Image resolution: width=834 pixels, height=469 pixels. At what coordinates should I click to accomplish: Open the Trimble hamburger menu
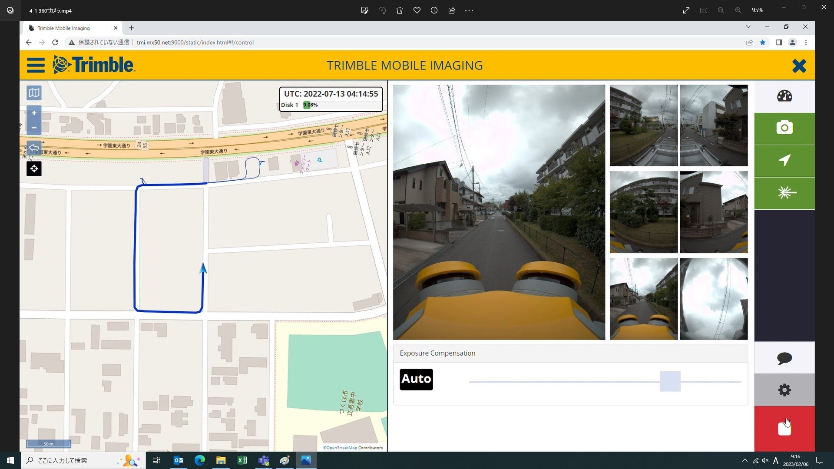[36, 65]
